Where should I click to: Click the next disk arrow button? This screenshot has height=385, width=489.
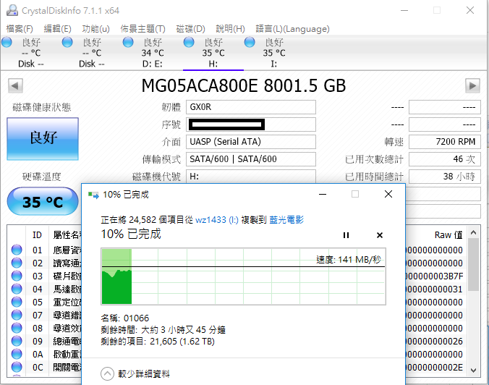[x=472, y=85]
